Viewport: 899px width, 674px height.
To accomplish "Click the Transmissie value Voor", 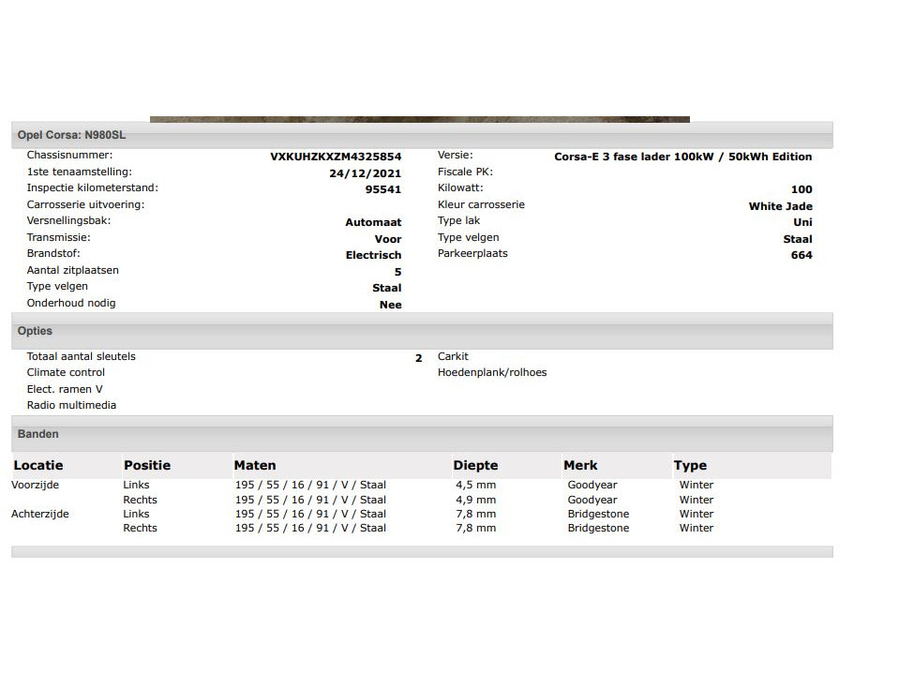I will tap(388, 239).
